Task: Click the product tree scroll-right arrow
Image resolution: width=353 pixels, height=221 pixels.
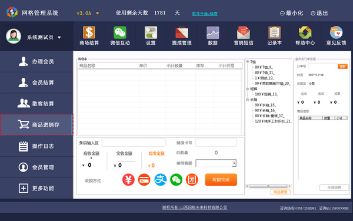Action: (289, 186)
